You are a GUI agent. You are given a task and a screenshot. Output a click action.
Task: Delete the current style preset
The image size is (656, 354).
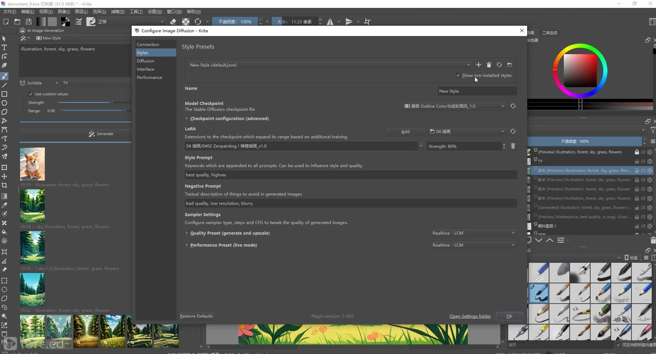(x=489, y=65)
